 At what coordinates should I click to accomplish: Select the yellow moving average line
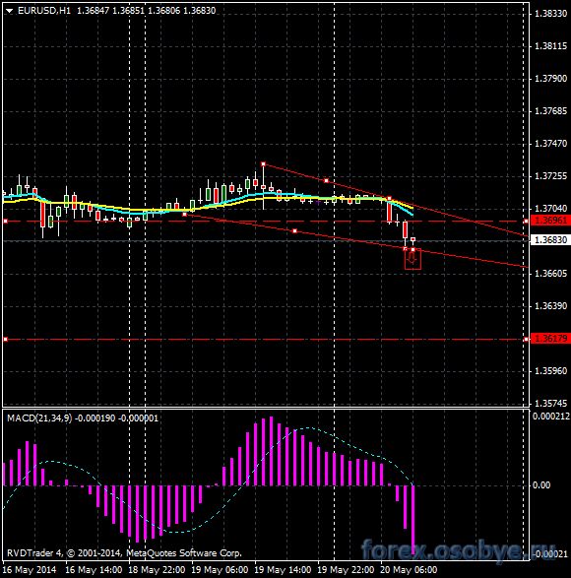tap(110, 207)
